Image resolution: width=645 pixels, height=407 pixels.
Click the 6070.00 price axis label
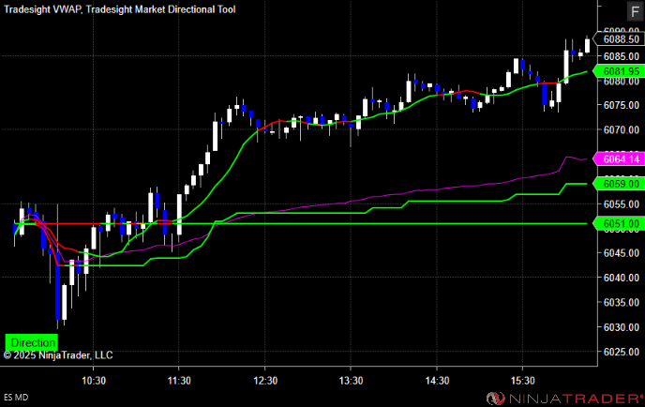pos(622,130)
